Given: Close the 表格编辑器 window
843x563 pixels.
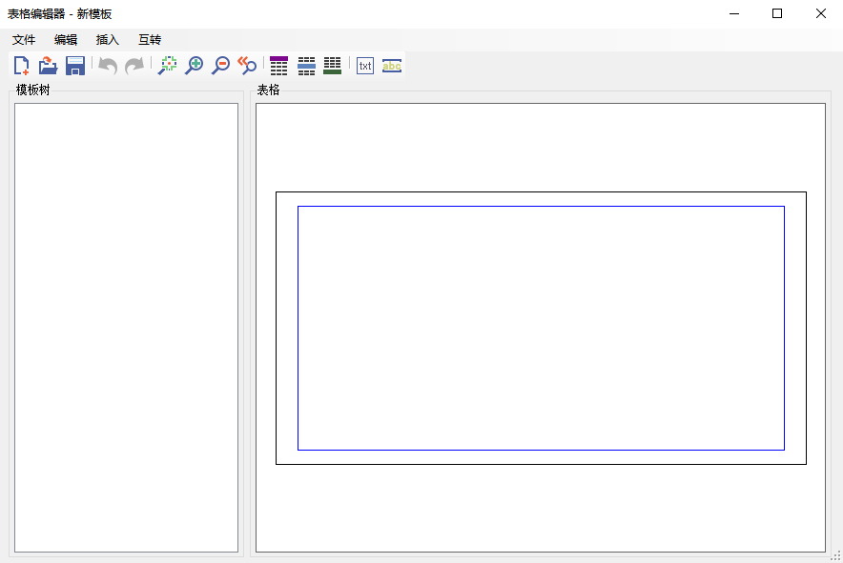Looking at the screenshot, I should 820,14.
